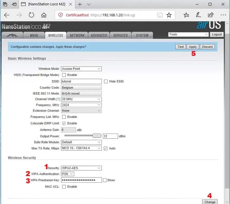Switch to the SYSTEM tab
This screenshot has width=230, height=204.
[142, 36]
